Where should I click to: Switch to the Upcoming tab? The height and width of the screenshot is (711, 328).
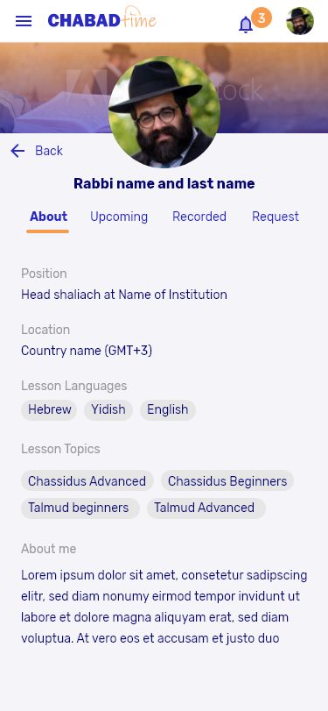pyautogui.click(x=119, y=217)
